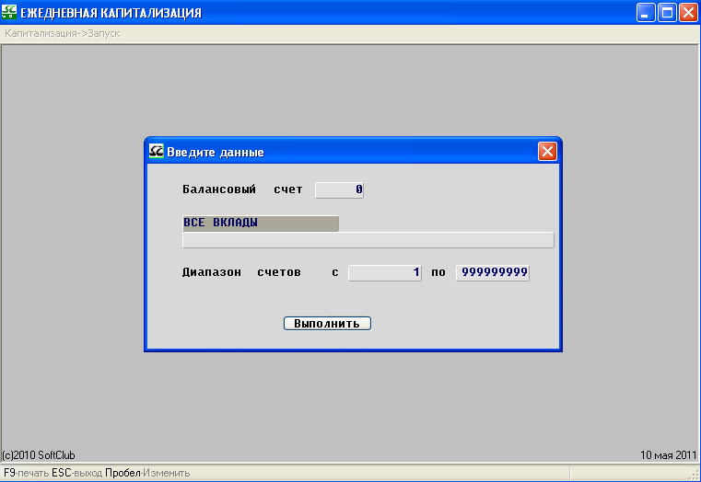The image size is (701, 482).
Task: Click F9-печать hint in status bar
Action: [27, 473]
